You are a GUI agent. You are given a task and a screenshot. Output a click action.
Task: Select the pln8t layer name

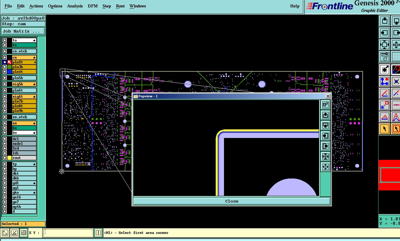[x=24, y=106]
